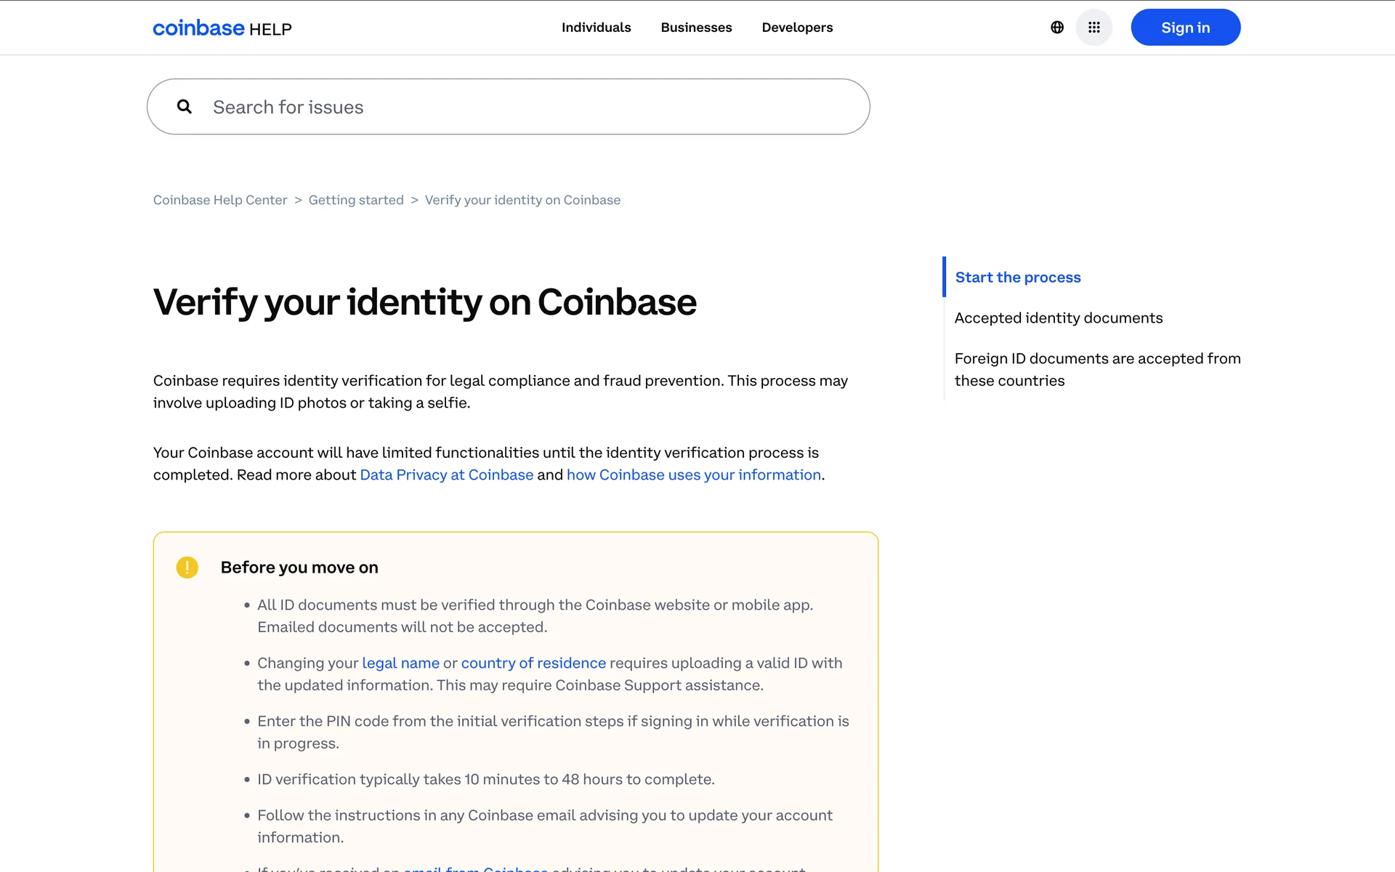Click the yellow warning exclamation icon
1395x872 pixels.
187,568
